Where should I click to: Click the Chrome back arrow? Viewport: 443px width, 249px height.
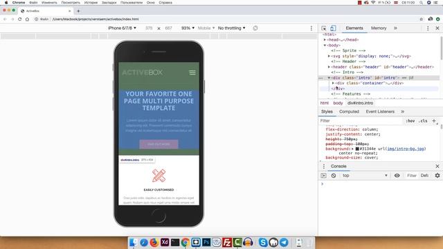tap(5, 19)
